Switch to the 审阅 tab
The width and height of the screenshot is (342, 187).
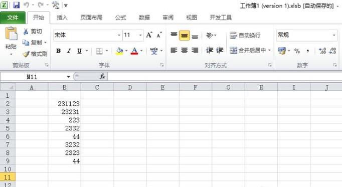click(168, 18)
